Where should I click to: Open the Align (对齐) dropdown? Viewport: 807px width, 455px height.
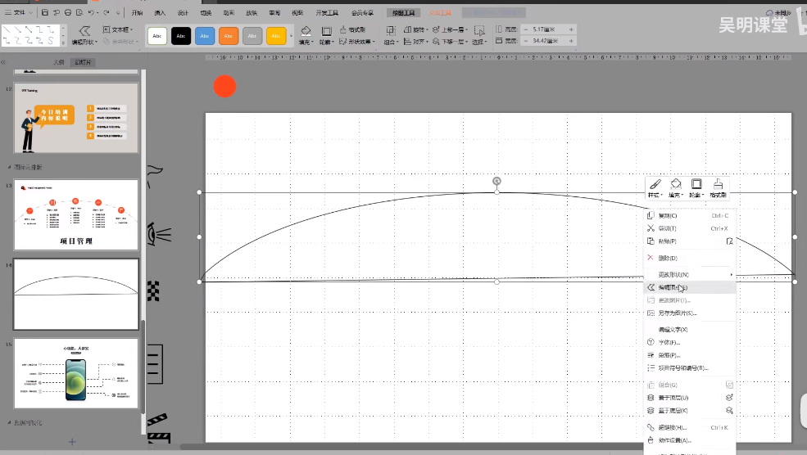pos(416,42)
